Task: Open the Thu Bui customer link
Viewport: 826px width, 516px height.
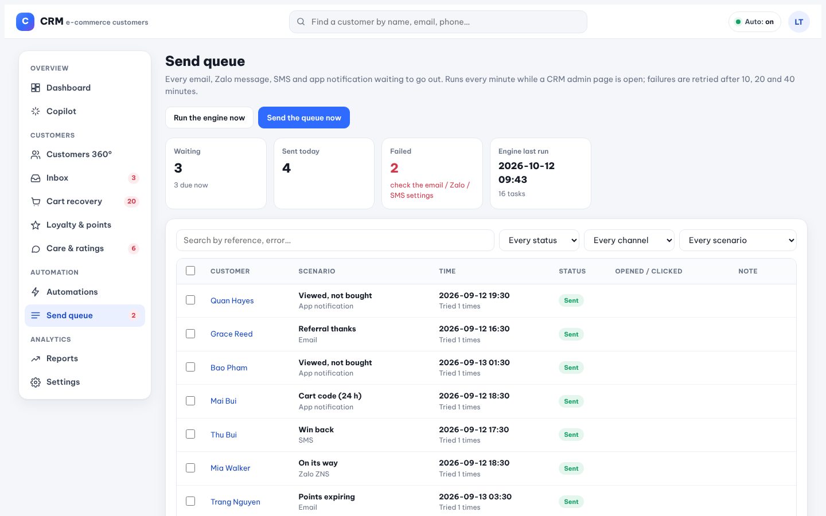Action: tap(224, 435)
